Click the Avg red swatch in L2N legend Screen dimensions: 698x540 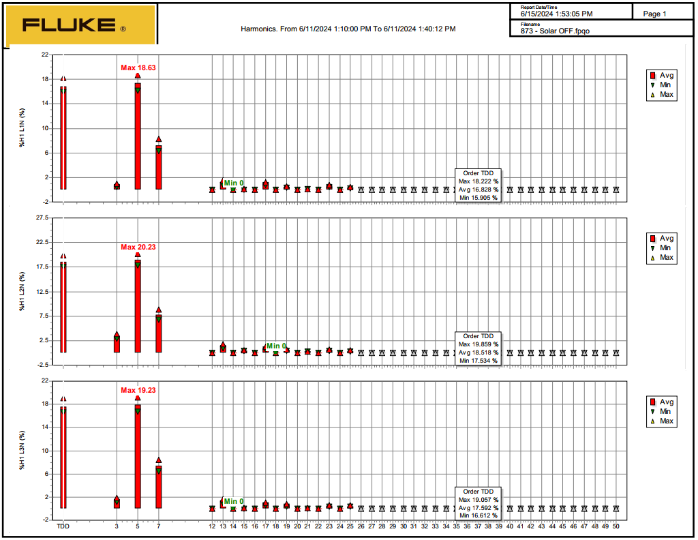click(652, 239)
